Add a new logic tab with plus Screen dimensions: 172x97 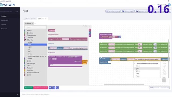(35, 23)
